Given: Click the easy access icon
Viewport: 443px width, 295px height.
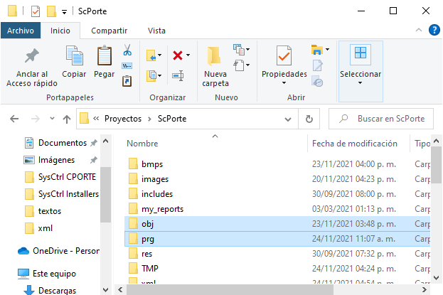Looking at the screenshot, I should point(239,65).
